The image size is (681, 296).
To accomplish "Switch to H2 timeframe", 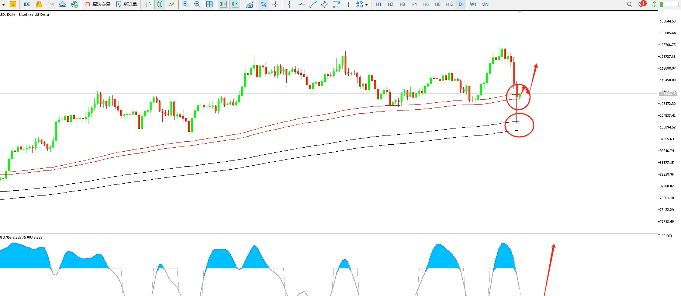I will [390, 4].
